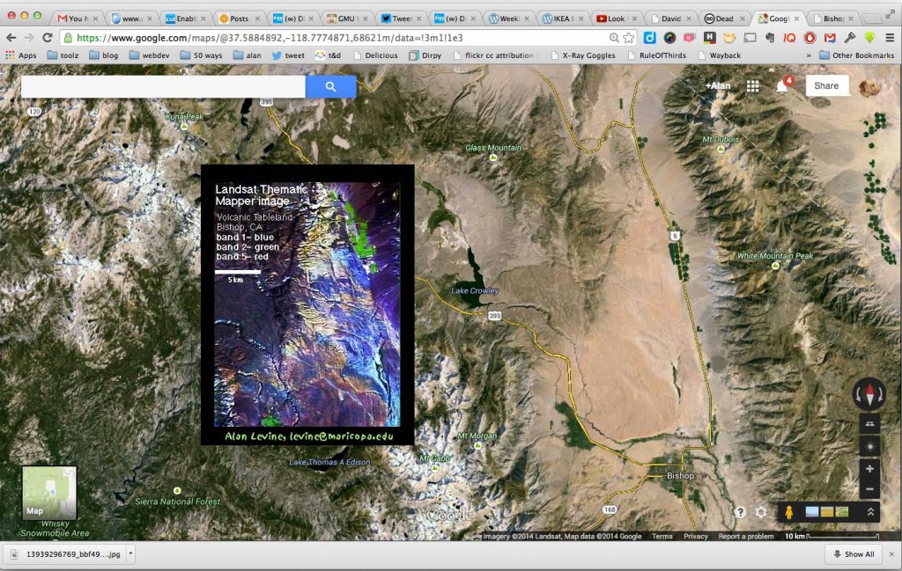Click the Google Cast extension icon

point(750,38)
